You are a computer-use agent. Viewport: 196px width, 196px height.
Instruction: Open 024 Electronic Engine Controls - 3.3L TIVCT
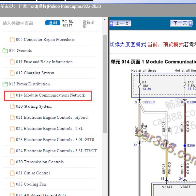pos(56,151)
